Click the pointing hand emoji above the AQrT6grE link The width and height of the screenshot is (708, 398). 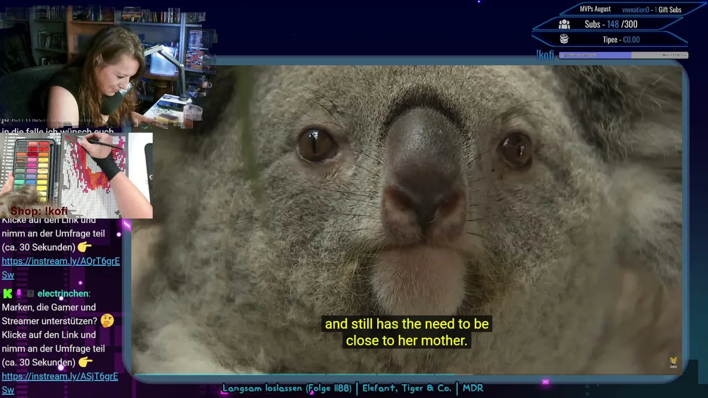[86, 247]
